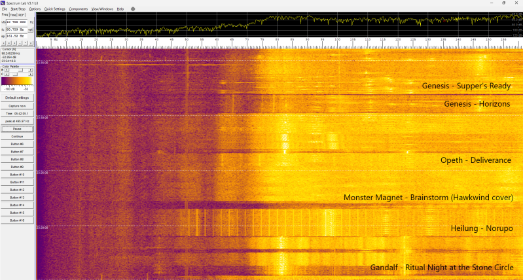Click the Spectrum Lab title bar icon

(x=3, y=3)
